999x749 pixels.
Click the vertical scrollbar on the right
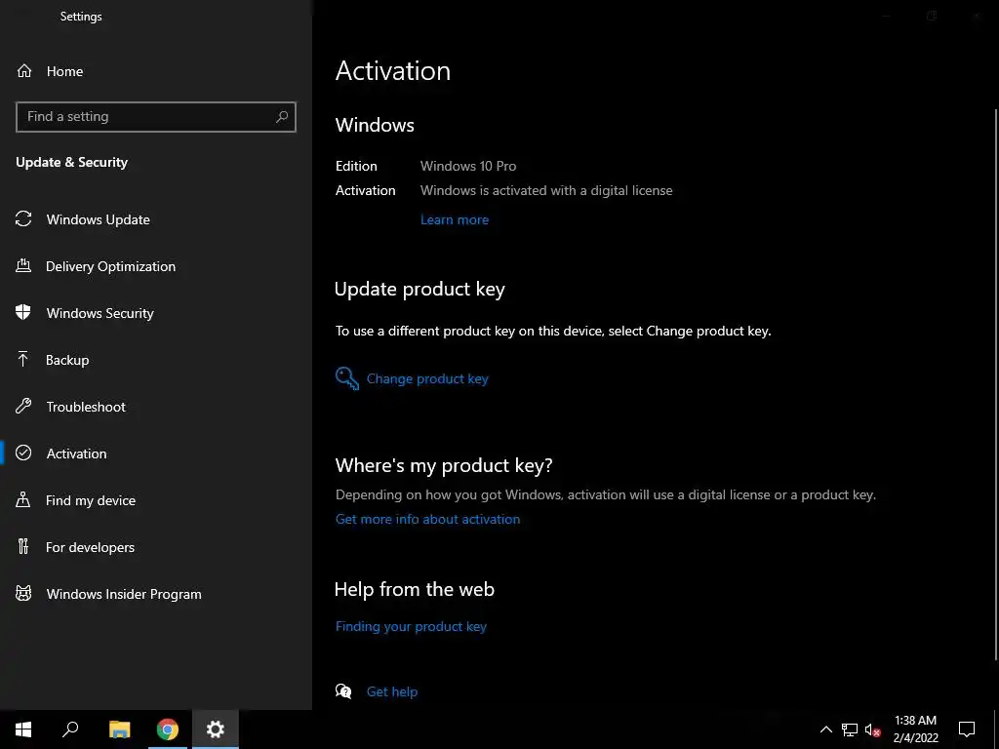(996, 384)
